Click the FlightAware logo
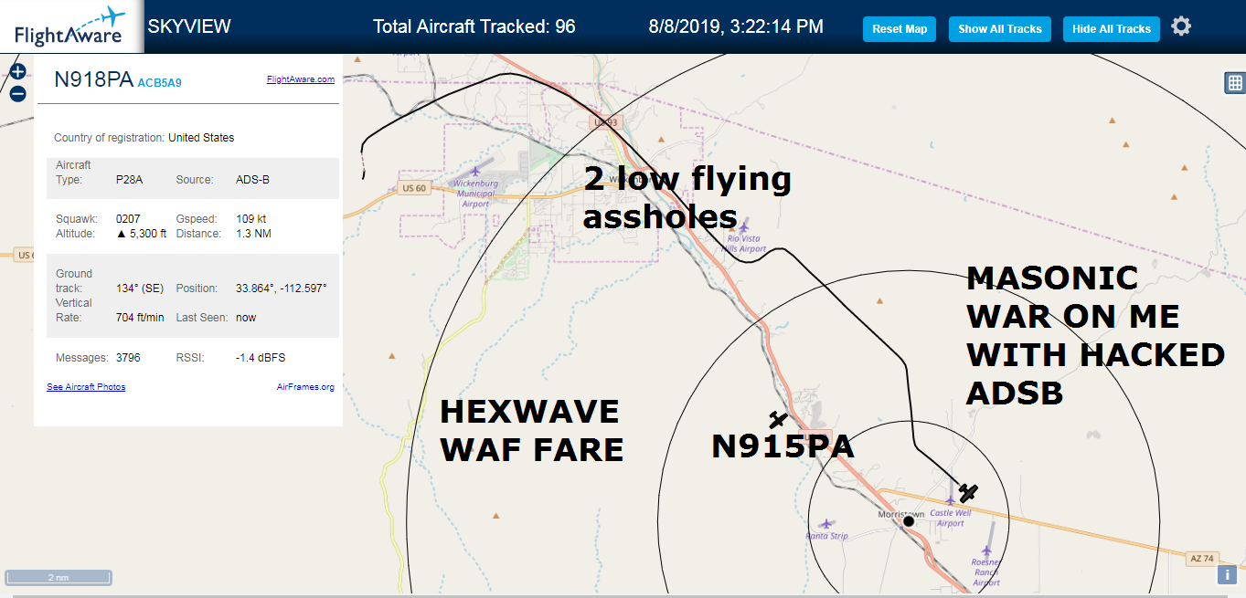The width and height of the screenshot is (1246, 598). pyautogui.click(x=71, y=26)
